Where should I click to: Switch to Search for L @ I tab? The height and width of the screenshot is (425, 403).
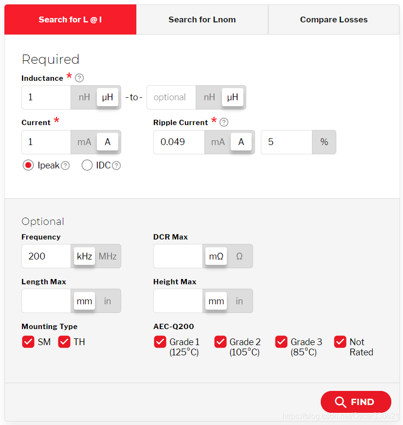[71, 19]
